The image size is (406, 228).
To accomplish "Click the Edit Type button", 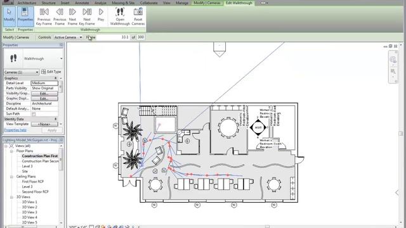I will (51, 72).
